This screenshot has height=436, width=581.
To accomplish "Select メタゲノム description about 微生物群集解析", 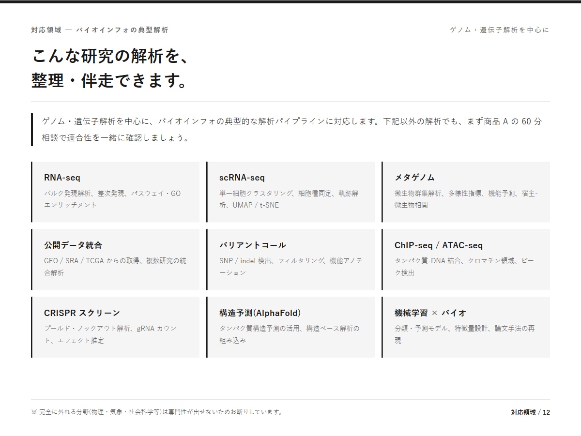I will (x=466, y=199).
